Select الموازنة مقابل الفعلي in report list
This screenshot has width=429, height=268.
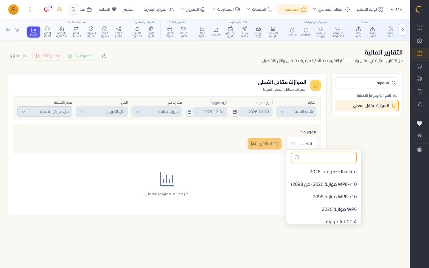[367, 106]
